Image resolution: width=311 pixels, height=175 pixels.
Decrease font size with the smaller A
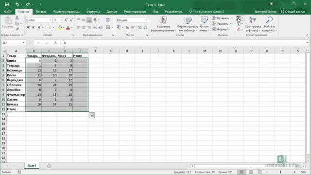pos(71,20)
